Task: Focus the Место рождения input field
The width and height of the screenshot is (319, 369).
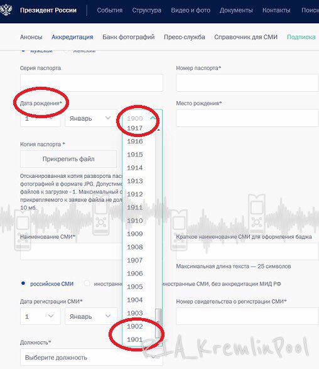Action: point(247,118)
